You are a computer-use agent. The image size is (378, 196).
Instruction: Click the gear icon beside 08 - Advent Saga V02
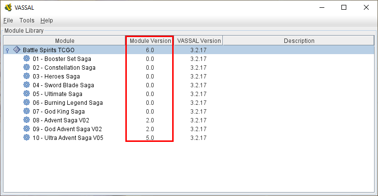click(26, 120)
